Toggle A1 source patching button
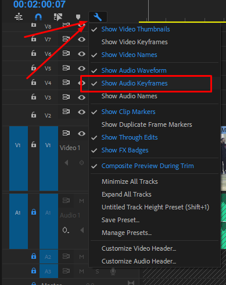Screen dimensions: 226x285 point(19,221)
